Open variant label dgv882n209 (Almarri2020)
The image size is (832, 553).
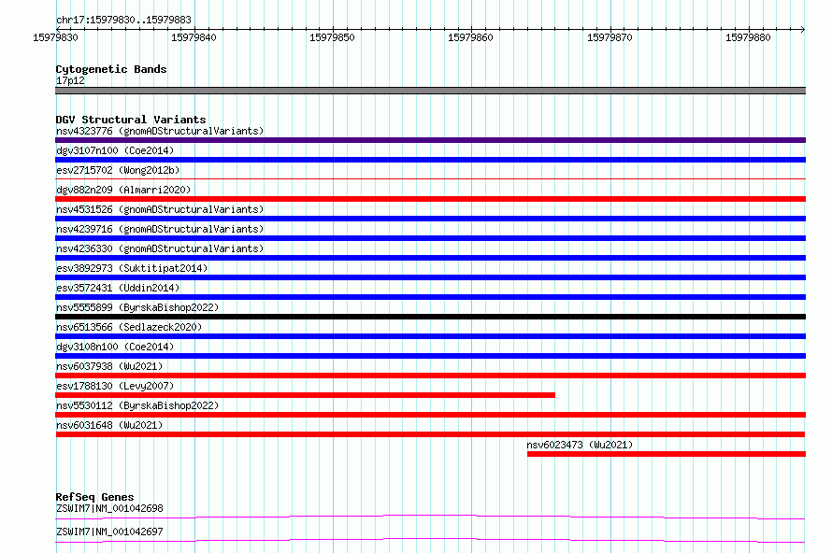(x=123, y=190)
